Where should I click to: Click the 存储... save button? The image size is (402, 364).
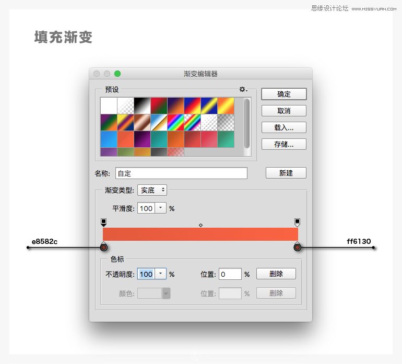tap(284, 144)
